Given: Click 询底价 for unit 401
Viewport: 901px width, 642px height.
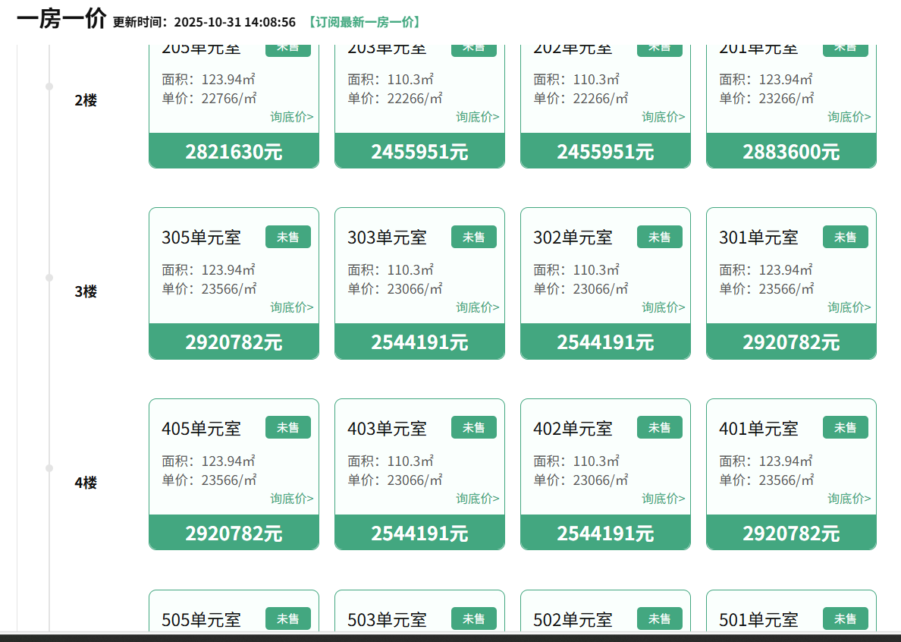Looking at the screenshot, I should tap(849, 499).
